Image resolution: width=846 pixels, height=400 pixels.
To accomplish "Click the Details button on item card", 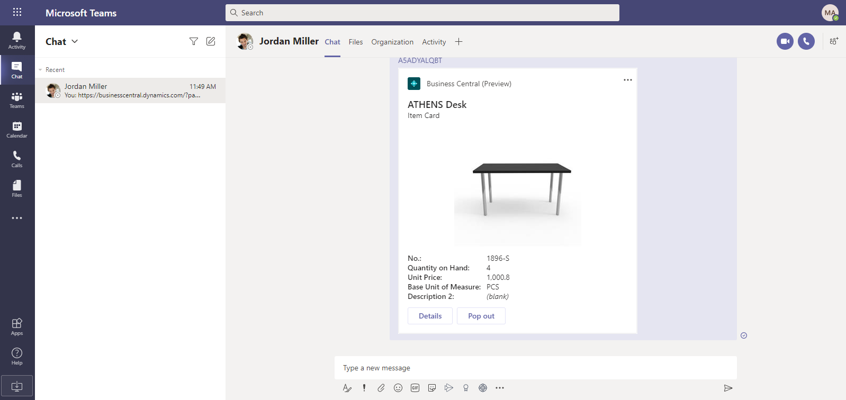I will (430, 316).
